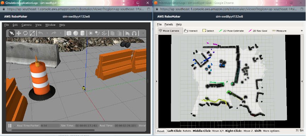The width and height of the screenshot is (306, 136).
Task: Open the Panels menu in RViz
Action: click(169, 24)
